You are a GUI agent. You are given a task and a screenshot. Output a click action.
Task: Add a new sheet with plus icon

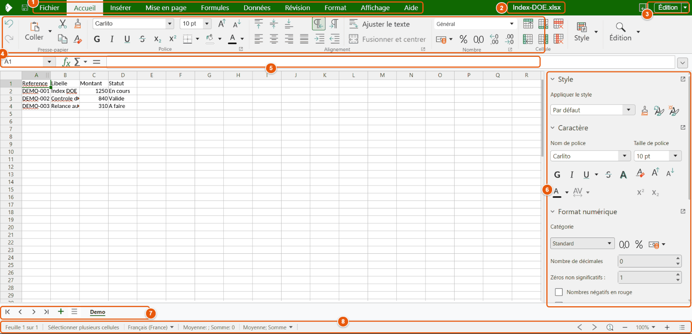61,312
